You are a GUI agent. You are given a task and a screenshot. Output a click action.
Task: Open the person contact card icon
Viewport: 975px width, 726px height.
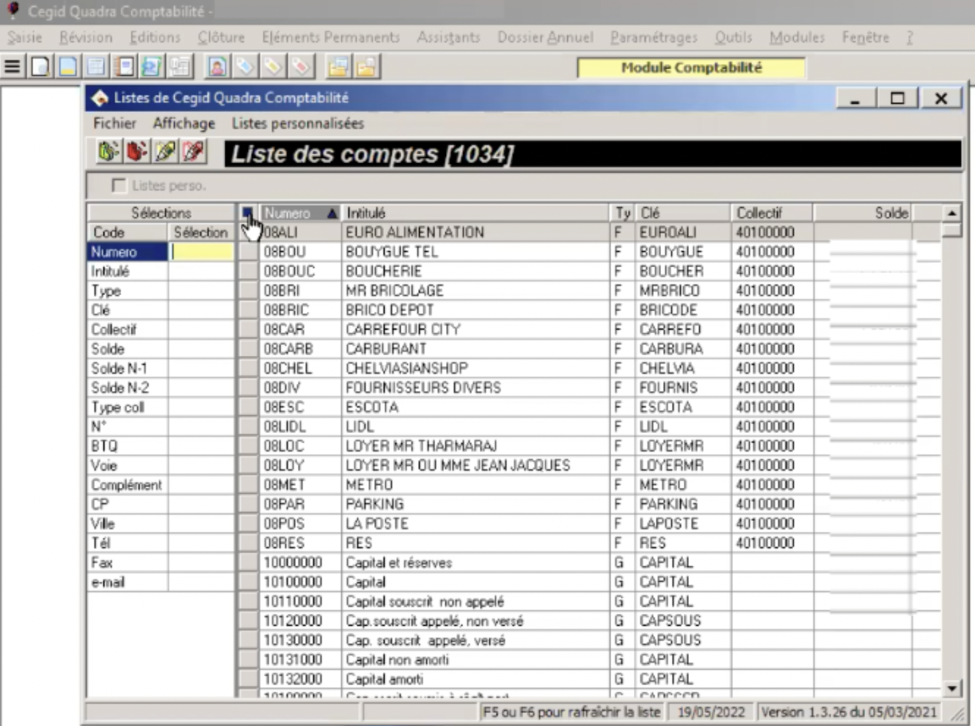coord(217,67)
